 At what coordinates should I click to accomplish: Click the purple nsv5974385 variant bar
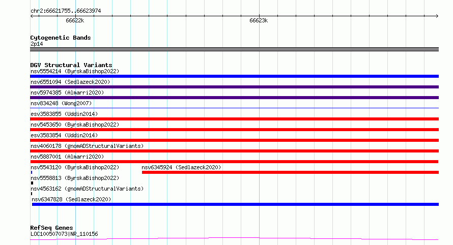click(234, 98)
